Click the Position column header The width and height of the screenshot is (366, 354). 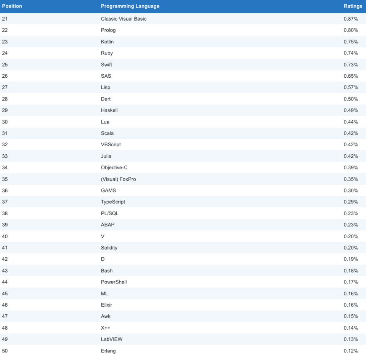[12, 6]
